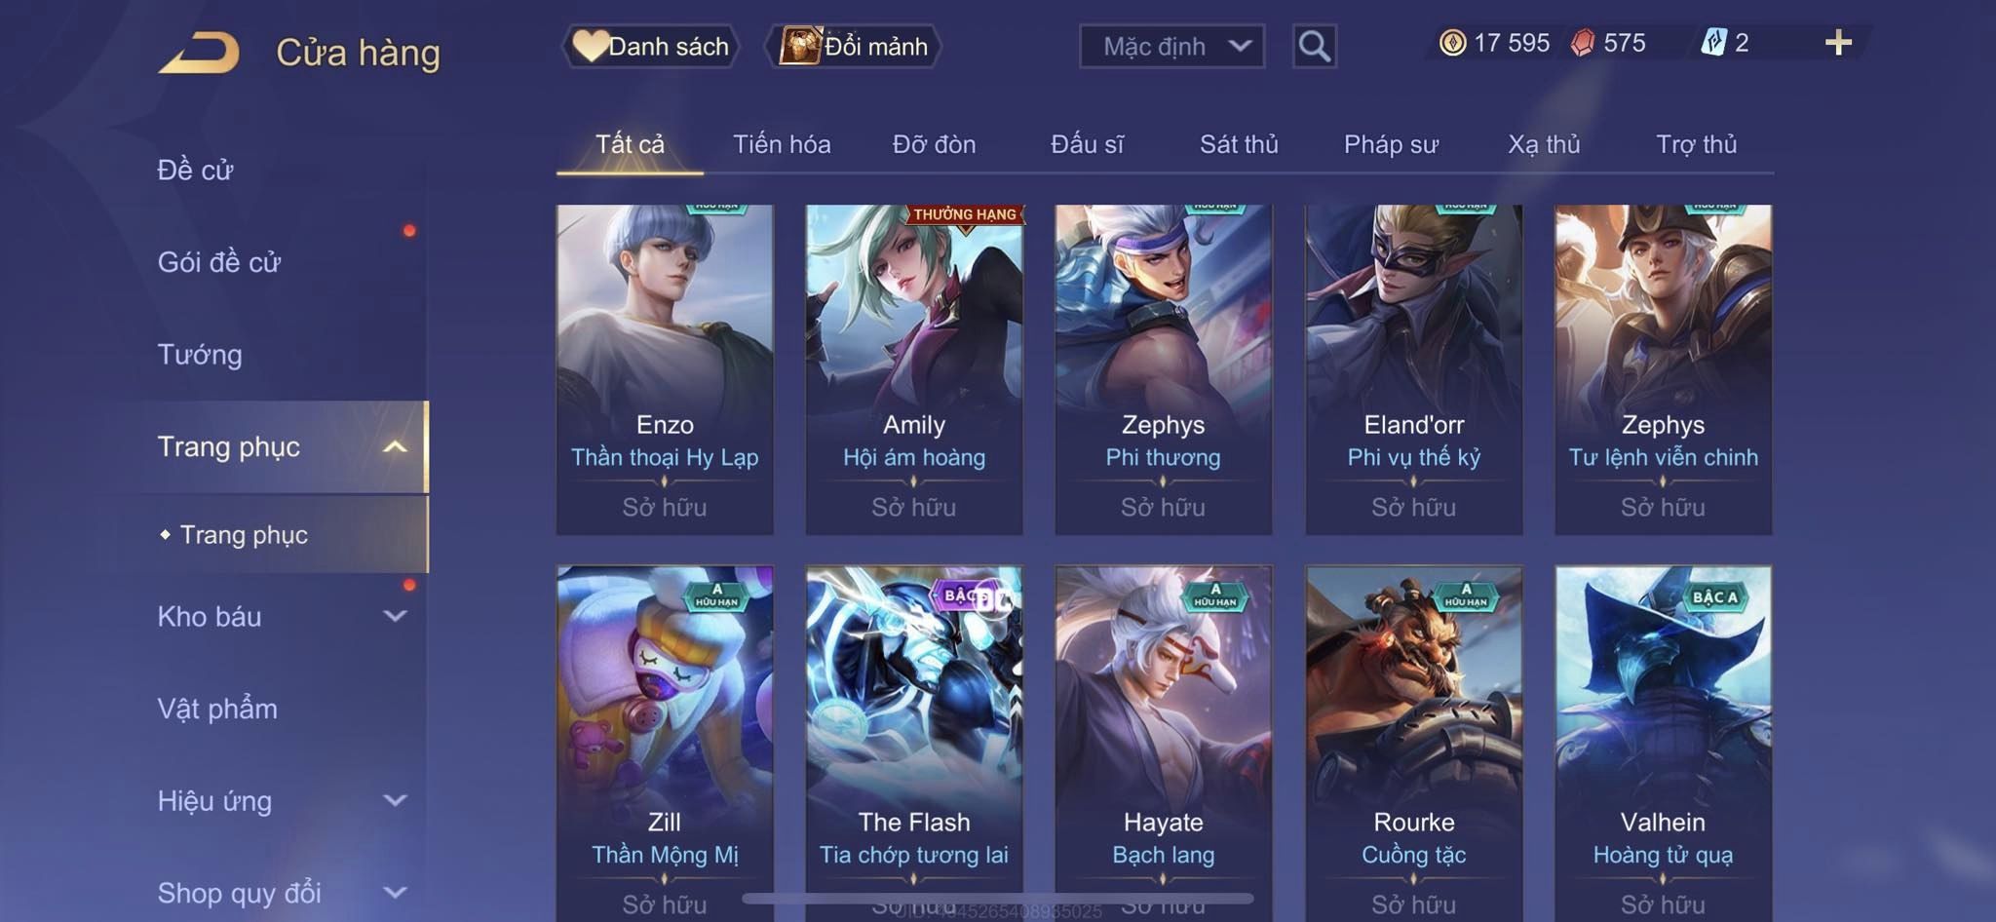Screen dimensions: 1996x922
Task: Tap the red ruby currency icon
Action: [x=1583, y=43]
